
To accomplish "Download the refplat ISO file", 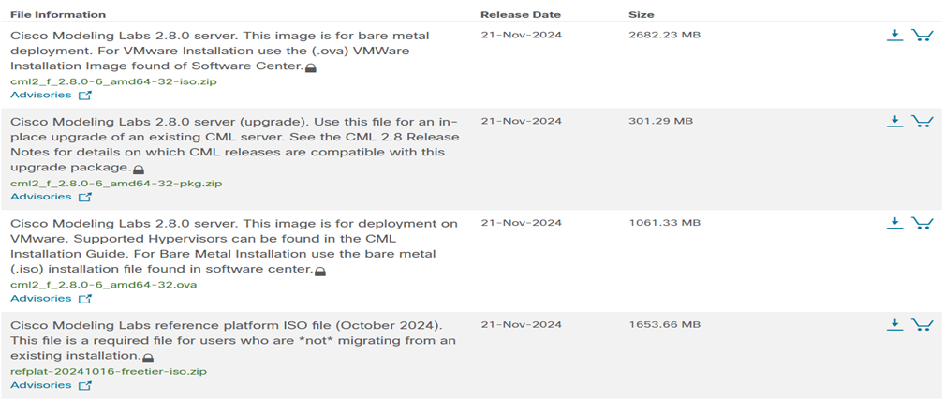I will click(x=895, y=325).
